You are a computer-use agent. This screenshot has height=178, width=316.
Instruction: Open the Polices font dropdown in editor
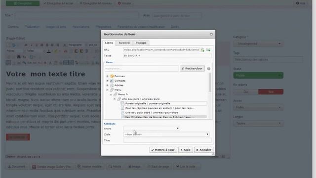(x=16, y=51)
